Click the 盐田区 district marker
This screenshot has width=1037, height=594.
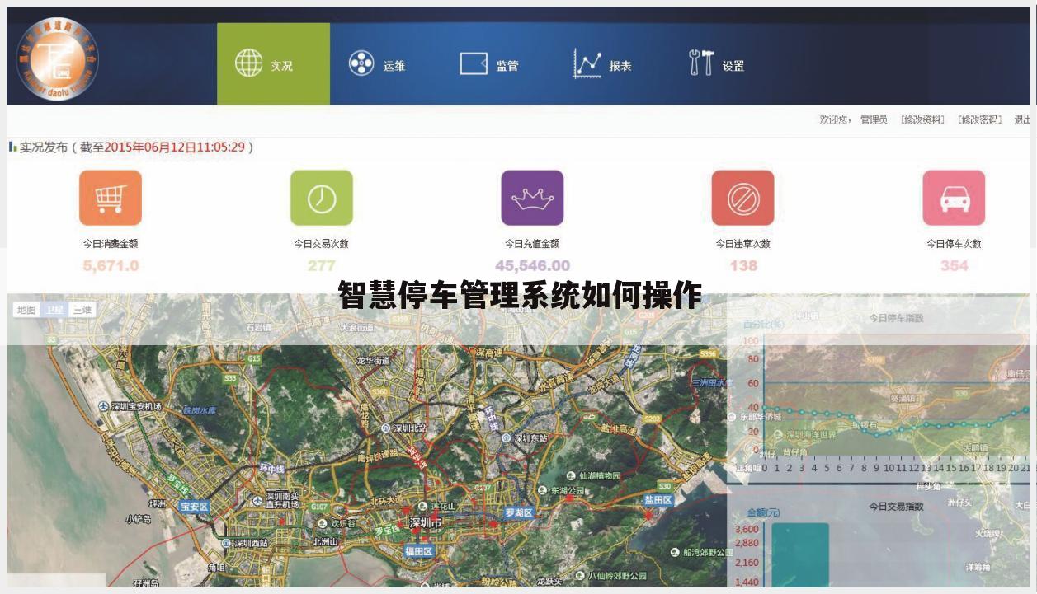[x=658, y=500]
